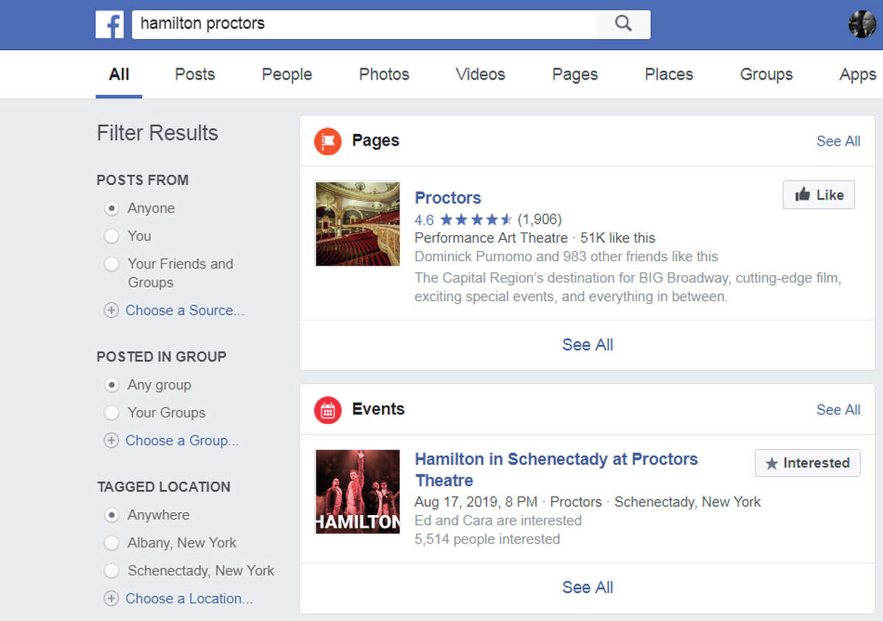
Task: Expand the Choose a Source option
Action: 185,310
